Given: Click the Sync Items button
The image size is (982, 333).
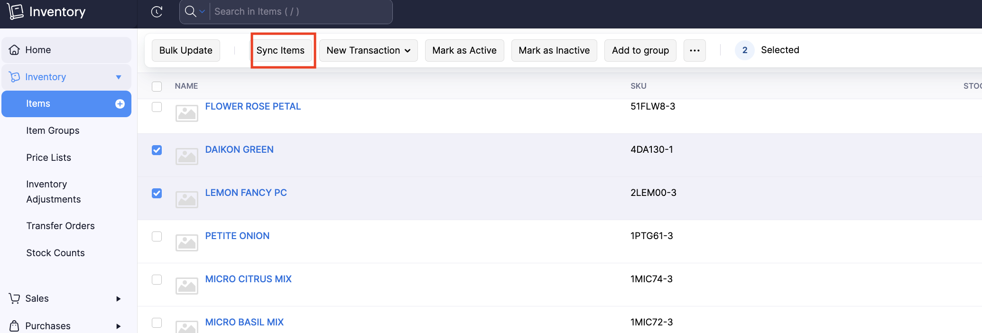Looking at the screenshot, I should pyautogui.click(x=280, y=50).
